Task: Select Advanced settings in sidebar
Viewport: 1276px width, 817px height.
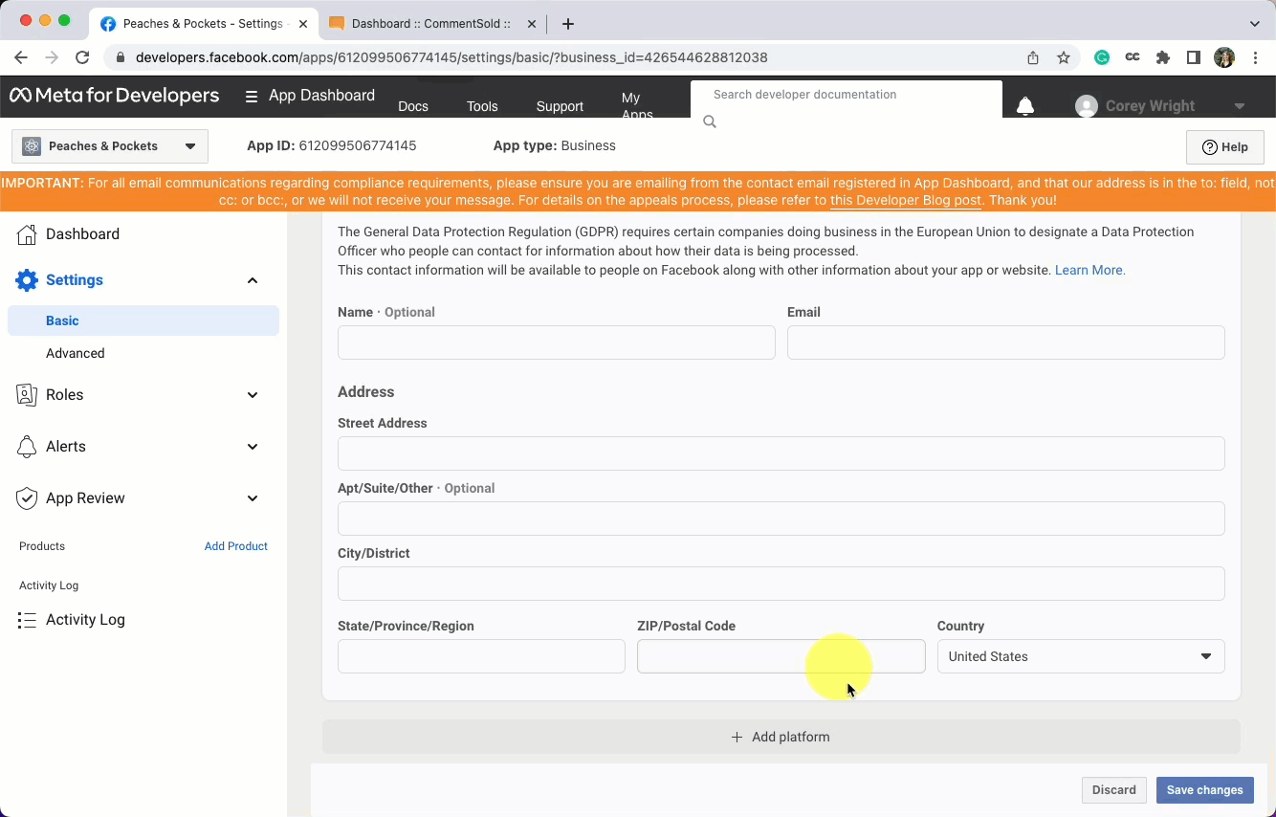Action: (76, 353)
